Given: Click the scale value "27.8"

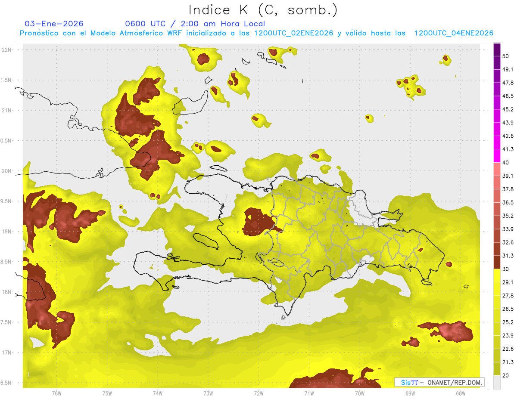Looking at the screenshot, I should pos(508,296).
